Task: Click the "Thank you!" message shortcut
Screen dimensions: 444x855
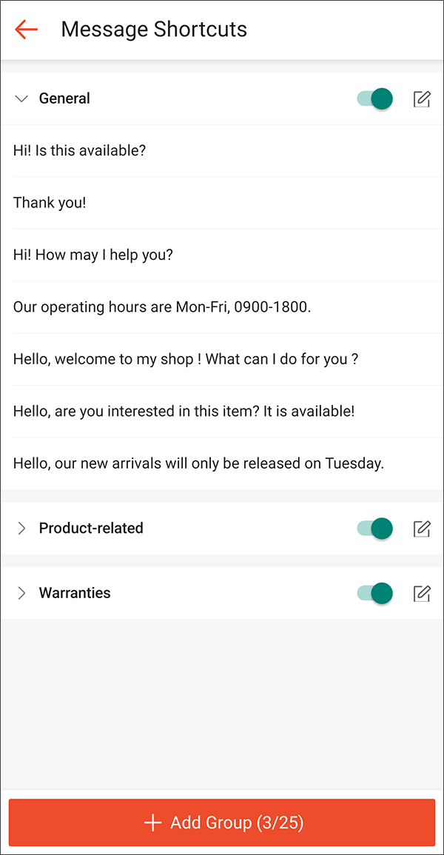Action: tap(50, 202)
